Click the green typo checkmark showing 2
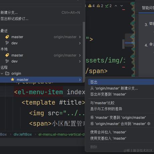This screenshot has width=154, height=154. pos(107,6)
